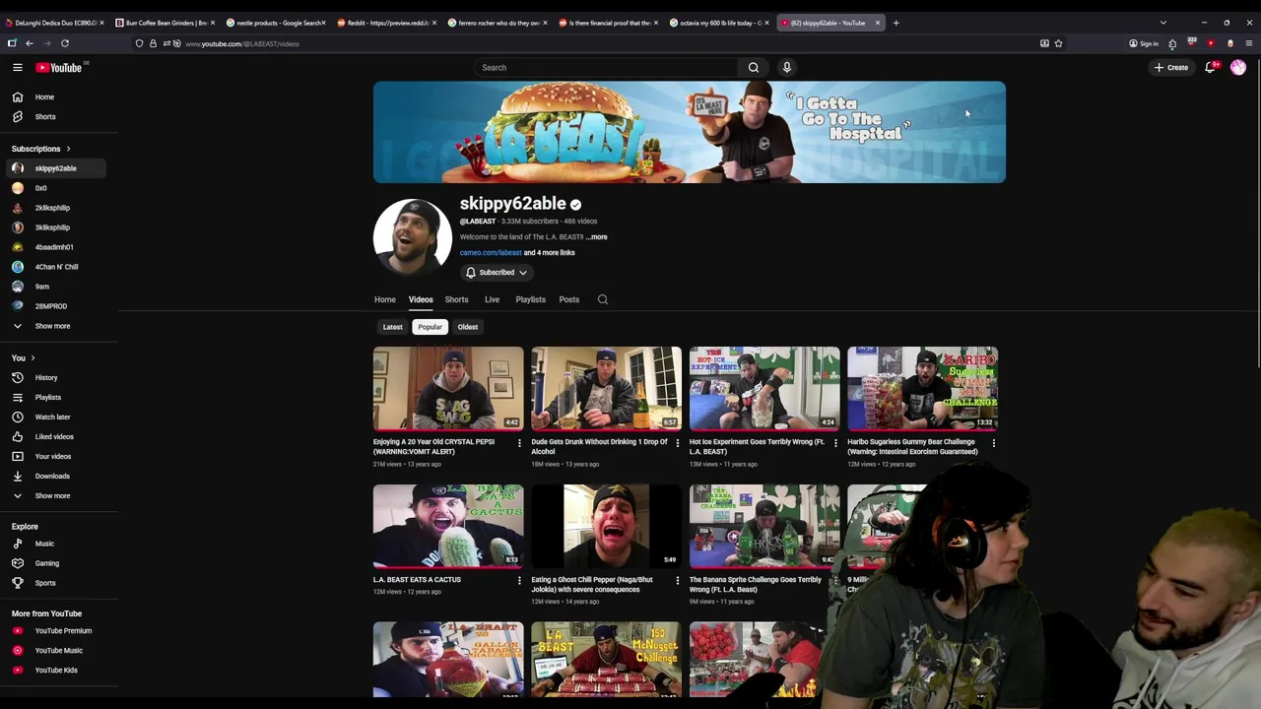The image size is (1261, 709).
Task: Click the browser address bar URL
Action: point(241,43)
